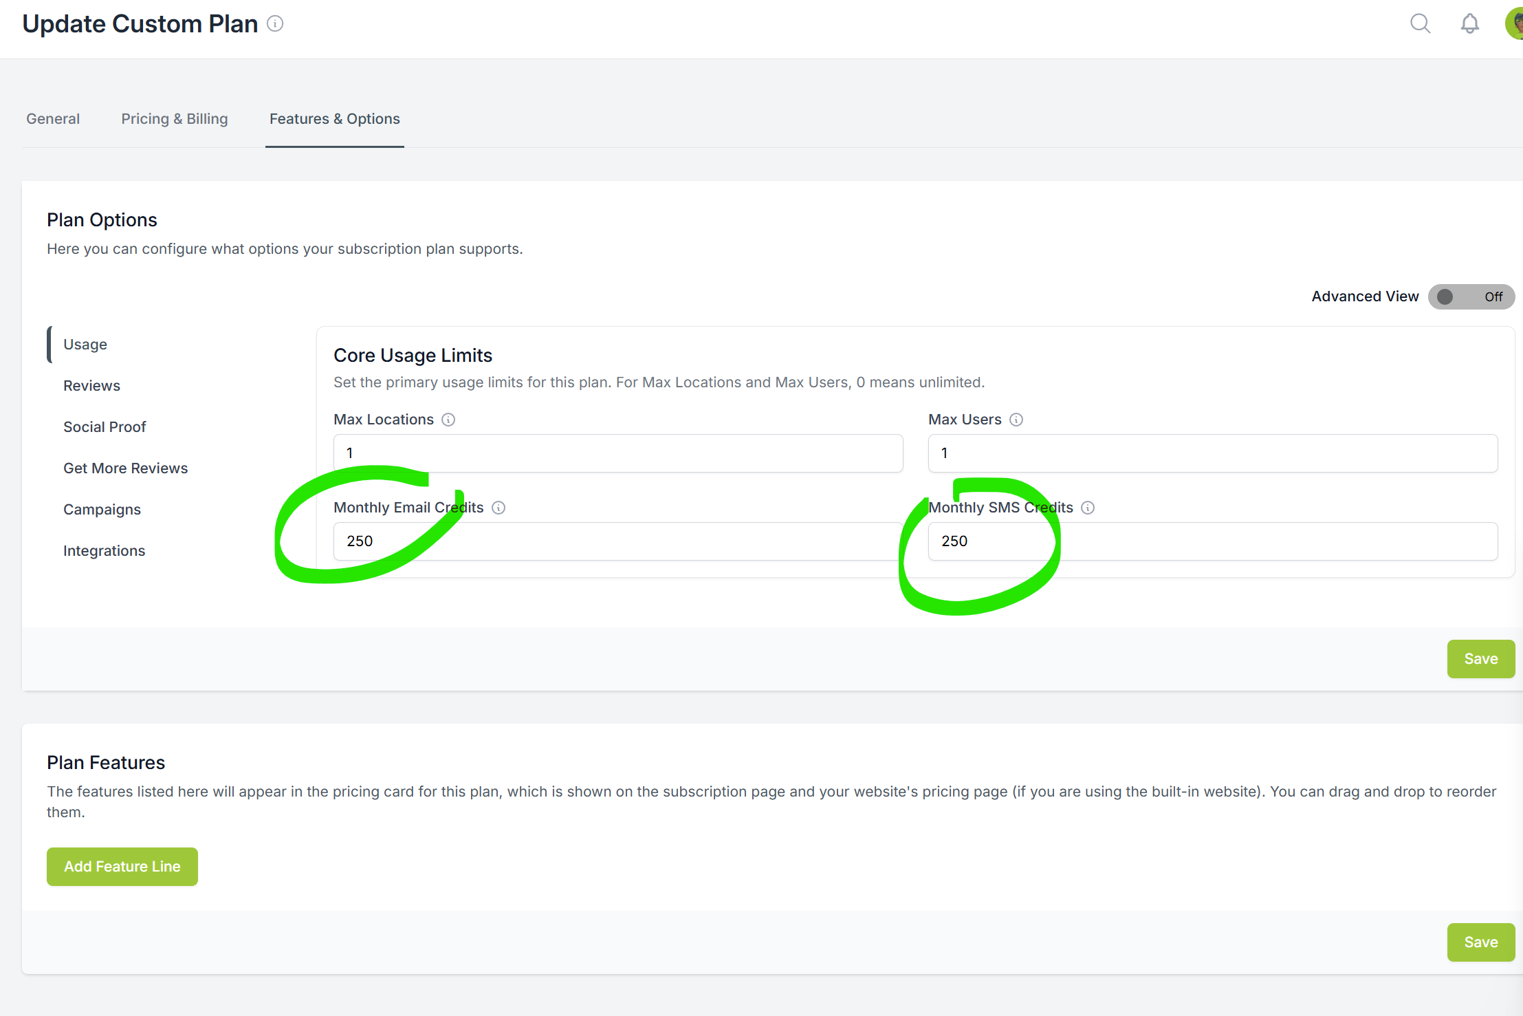Viewport: 1523px width, 1016px height.
Task: Click the user avatar in top corner
Action: pyautogui.click(x=1515, y=23)
